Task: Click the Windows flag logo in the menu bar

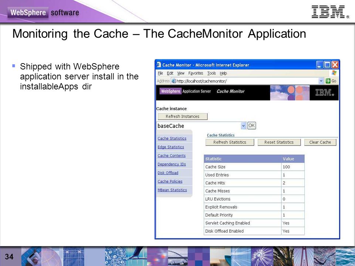Action: coord(334,73)
